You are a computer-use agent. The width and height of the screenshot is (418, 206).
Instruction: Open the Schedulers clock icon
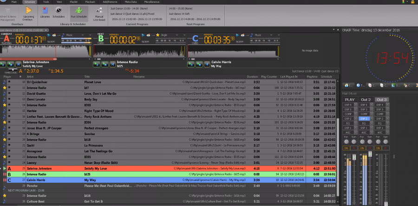[59, 11]
